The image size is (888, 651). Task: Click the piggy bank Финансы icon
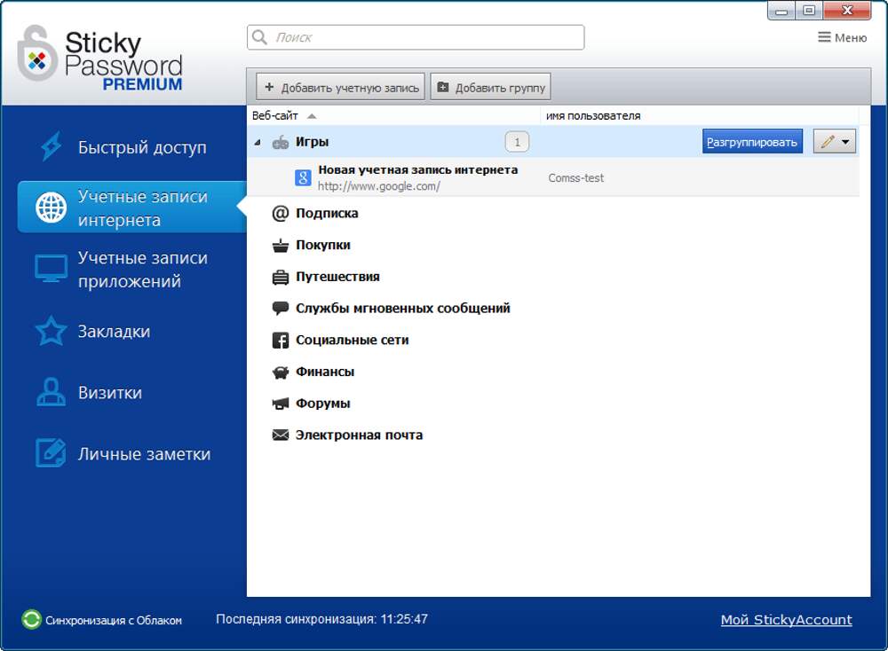281,373
